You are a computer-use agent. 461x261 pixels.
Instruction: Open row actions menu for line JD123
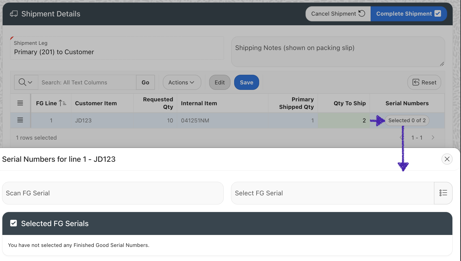pyautogui.click(x=20, y=120)
